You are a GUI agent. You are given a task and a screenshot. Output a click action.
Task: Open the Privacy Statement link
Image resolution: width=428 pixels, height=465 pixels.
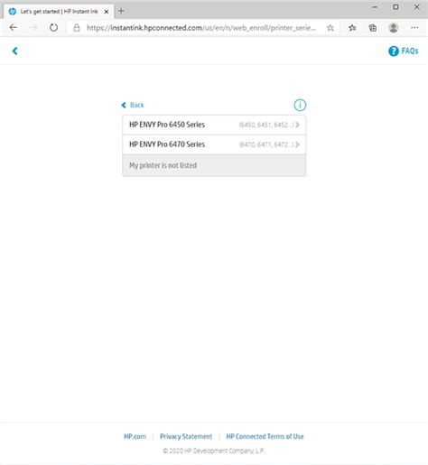(186, 436)
